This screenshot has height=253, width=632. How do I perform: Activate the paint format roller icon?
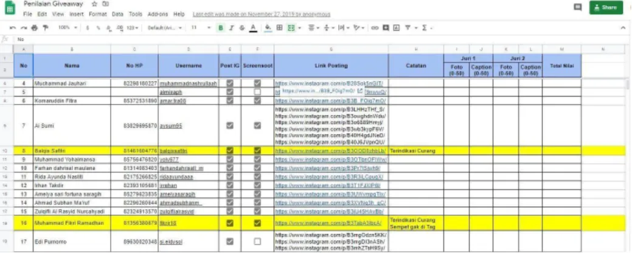coord(45,28)
